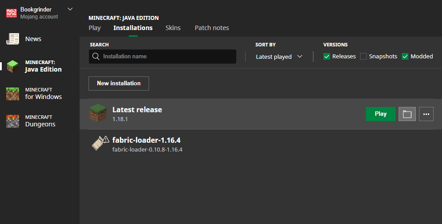Play the Latest release installation

(381, 114)
